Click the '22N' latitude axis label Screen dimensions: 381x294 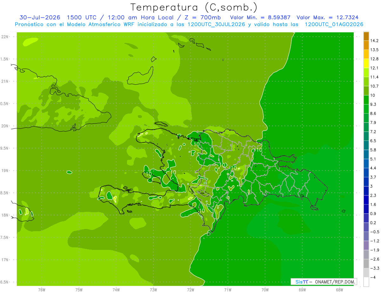click(x=5, y=37)
